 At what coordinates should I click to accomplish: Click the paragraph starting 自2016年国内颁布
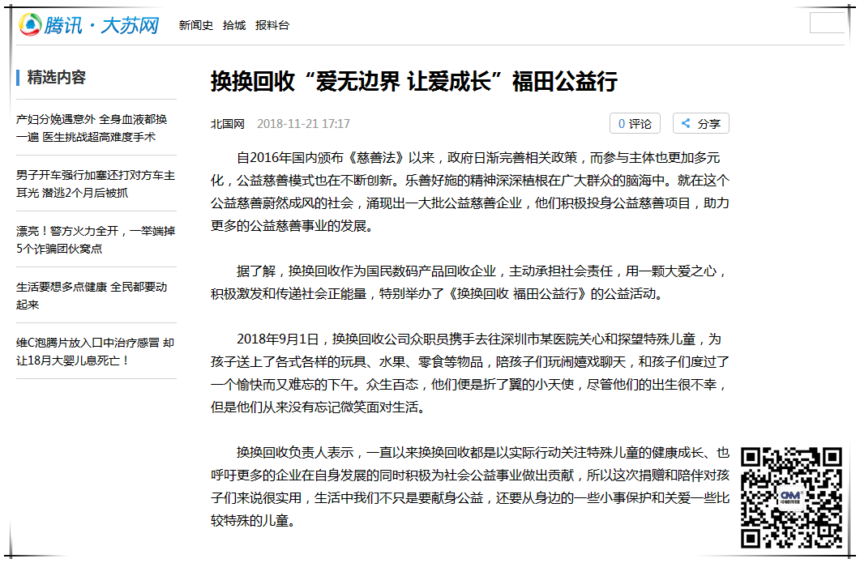470,192
